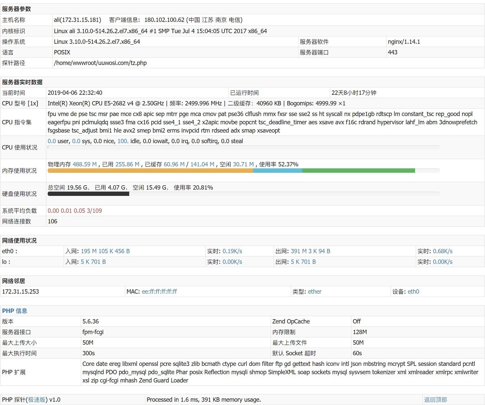
Task: Click the MAC address ee:ff:ff:ff:ff:ff
Action: coord(159,292)
